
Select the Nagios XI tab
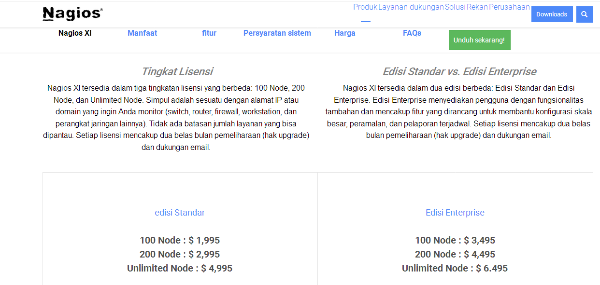click(x=75, y=33)
